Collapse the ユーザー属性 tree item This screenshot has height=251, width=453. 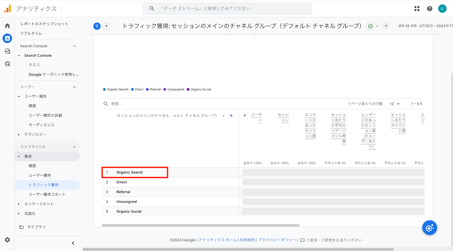pos(19,97)
